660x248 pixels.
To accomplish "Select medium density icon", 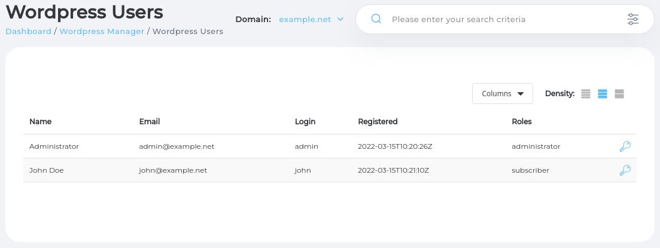I will (x=603, y=94).
